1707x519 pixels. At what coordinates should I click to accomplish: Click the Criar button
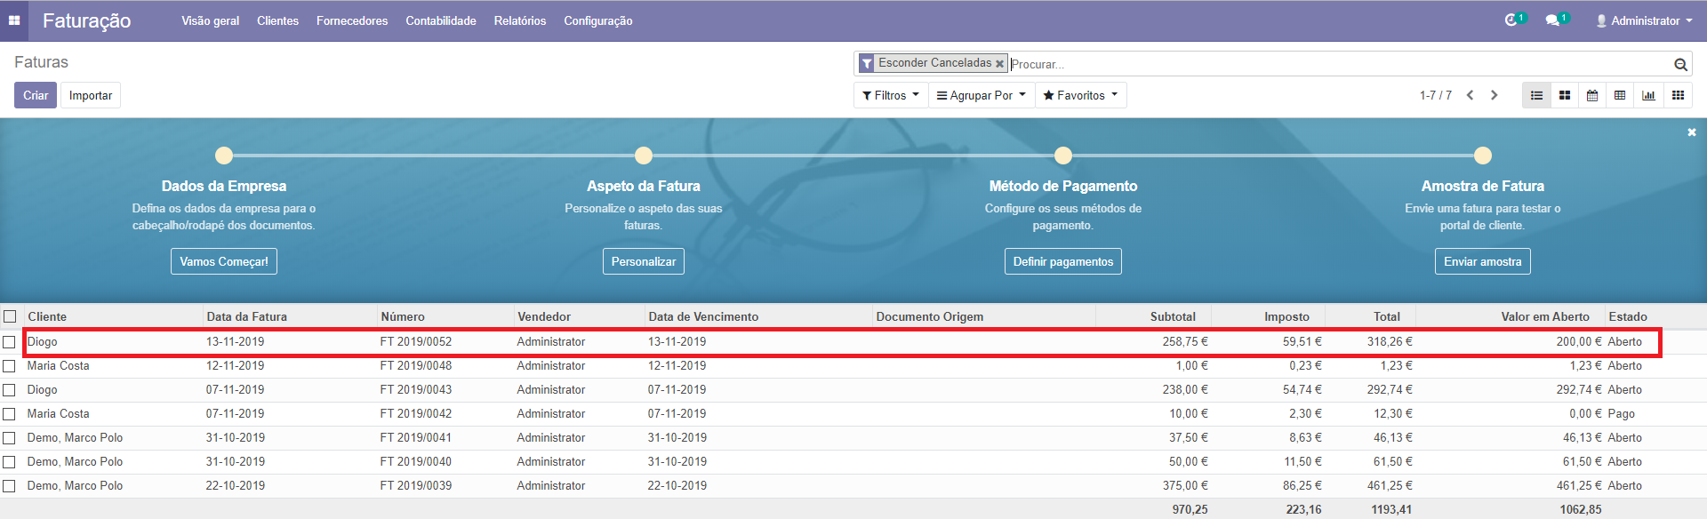click(x=36, y=95)
